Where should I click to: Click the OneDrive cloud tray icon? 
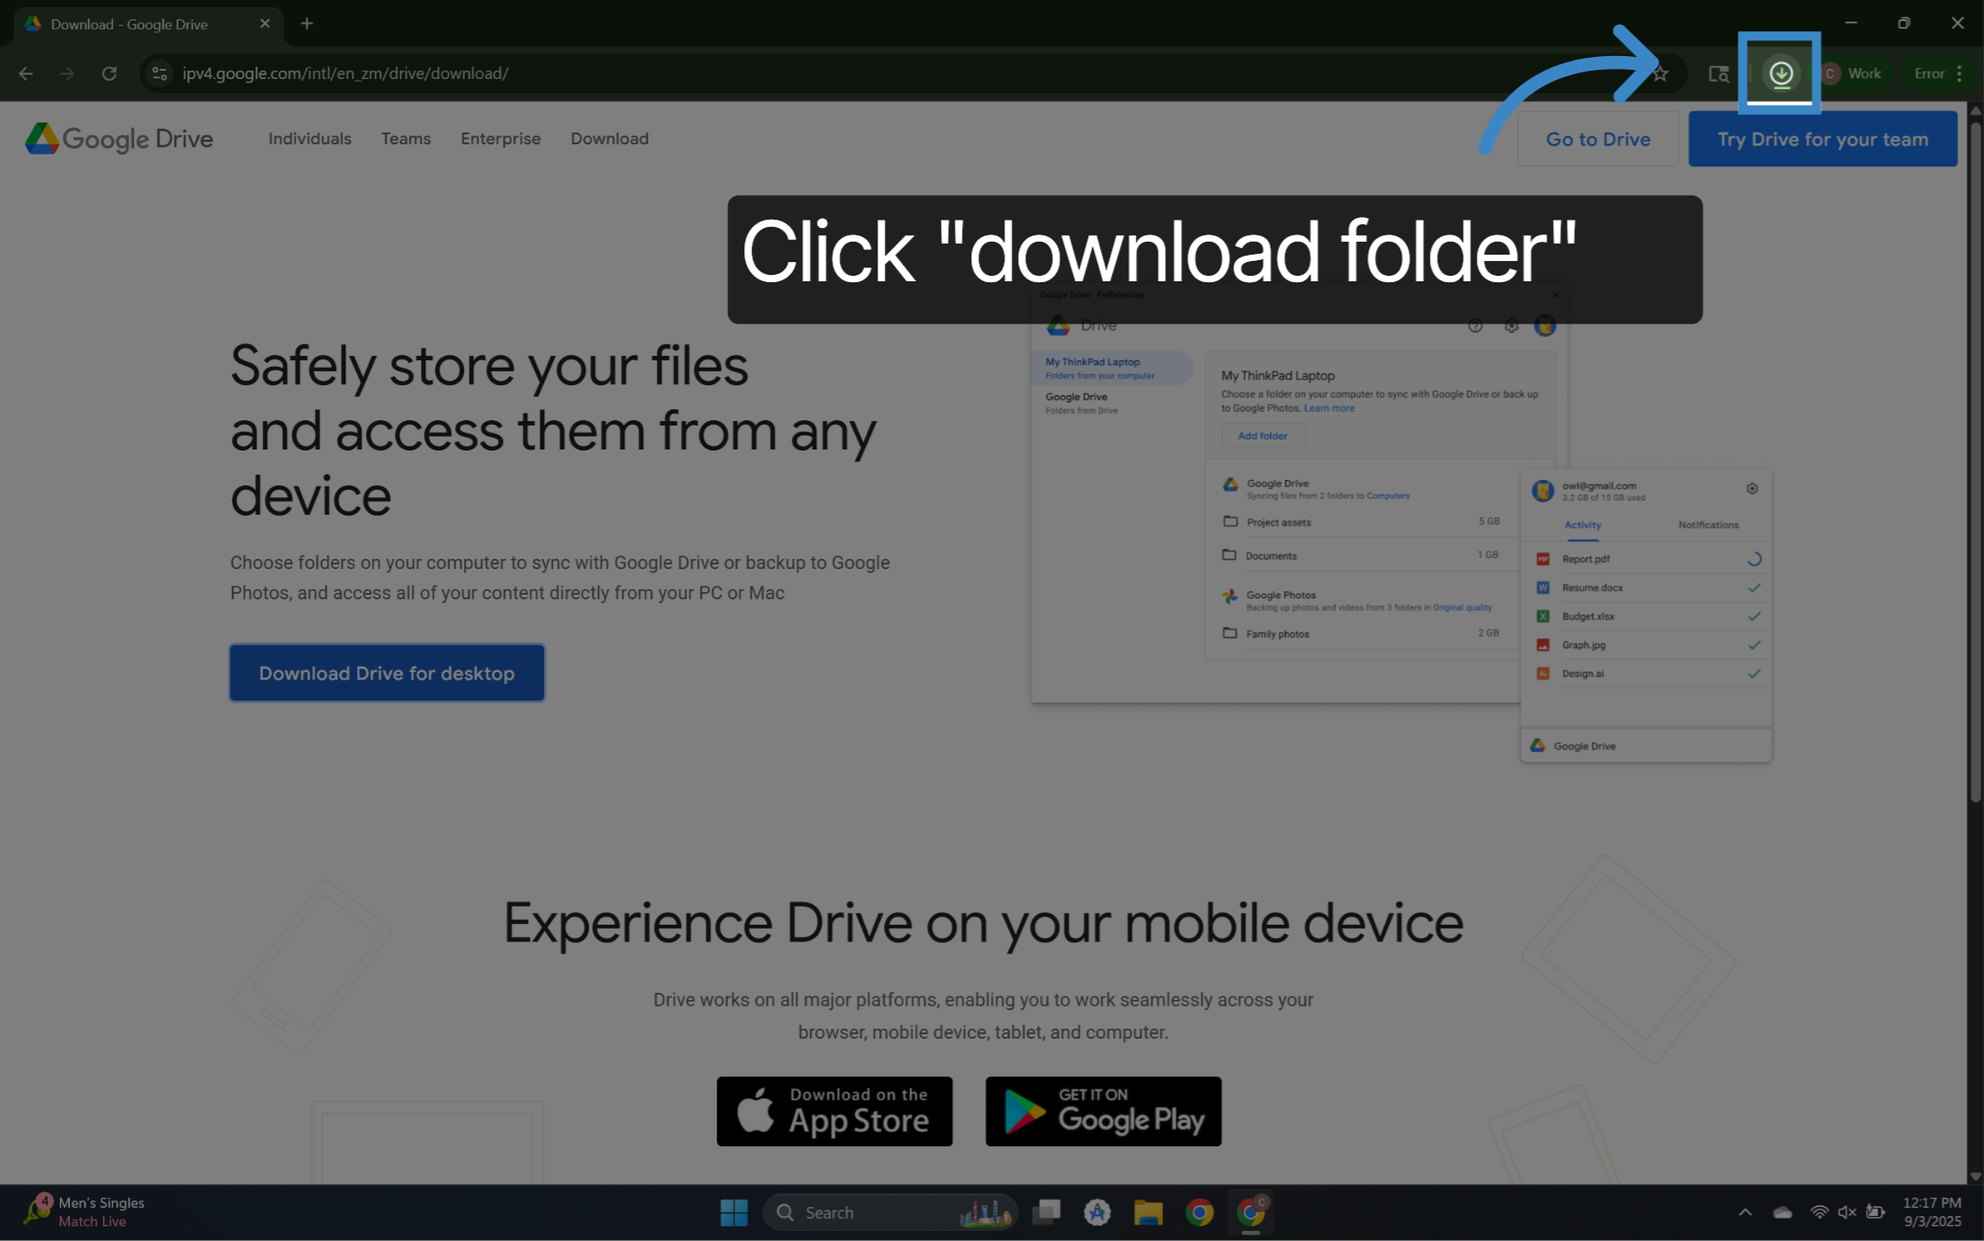(1783, 1213)
